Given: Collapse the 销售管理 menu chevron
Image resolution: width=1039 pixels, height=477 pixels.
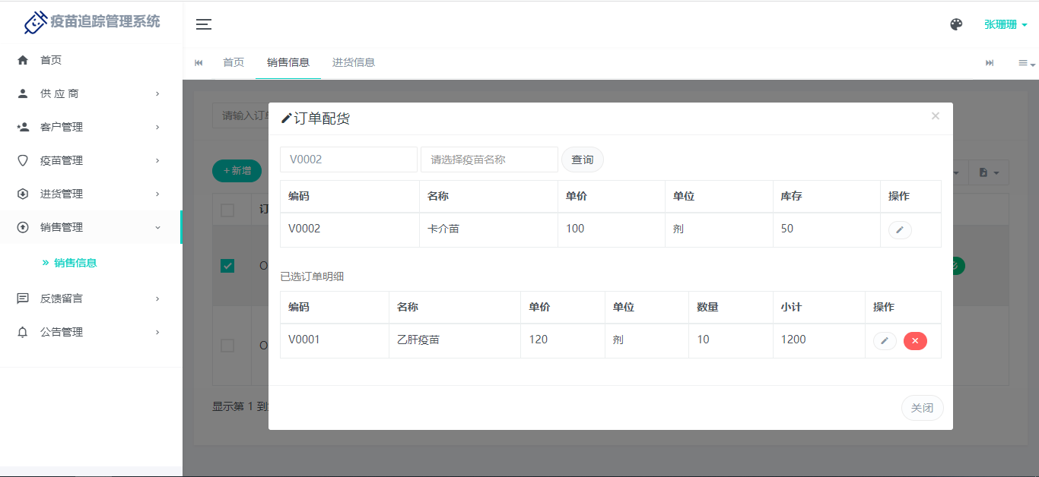Looking at the screenshot, I should tap(157, 227).
